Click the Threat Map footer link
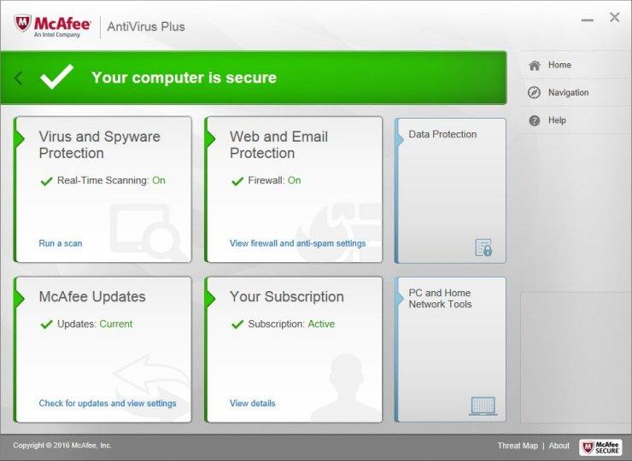This screenshot has height=461, width=632. tap(518, 446)
